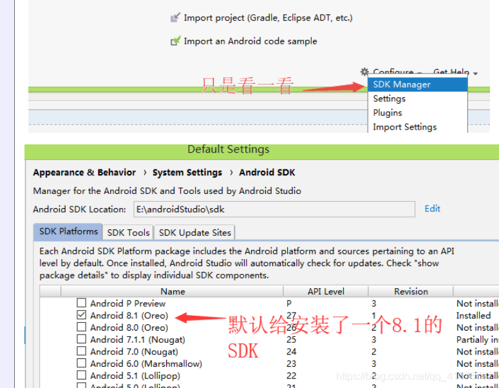
Task: Click the Edit link for SDK location
Action: (x=432, y=209)
